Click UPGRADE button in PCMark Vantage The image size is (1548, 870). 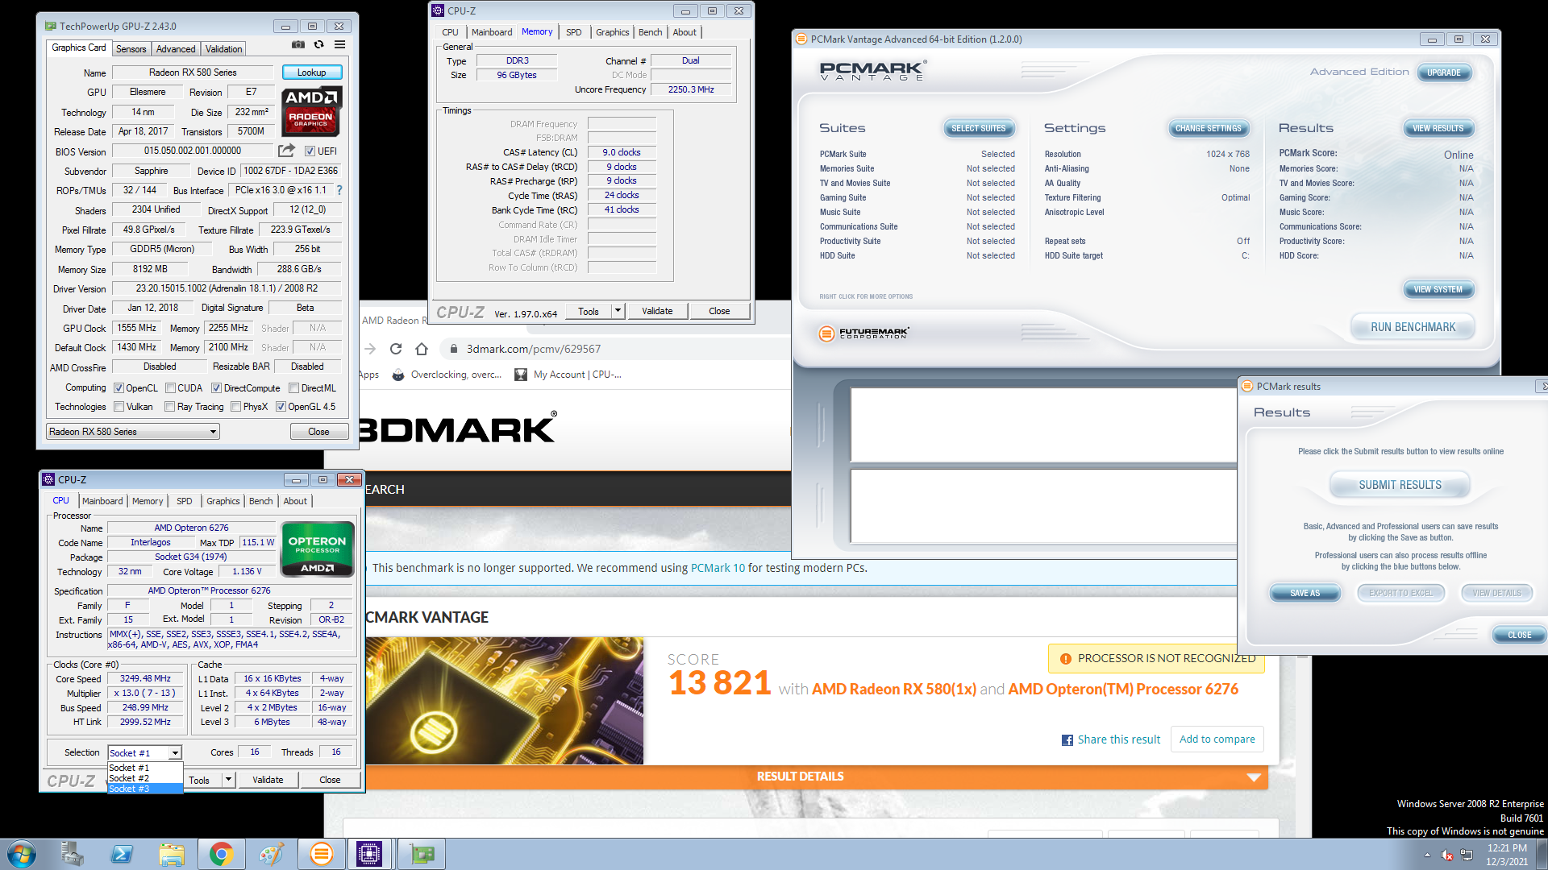click(1443, 72)
